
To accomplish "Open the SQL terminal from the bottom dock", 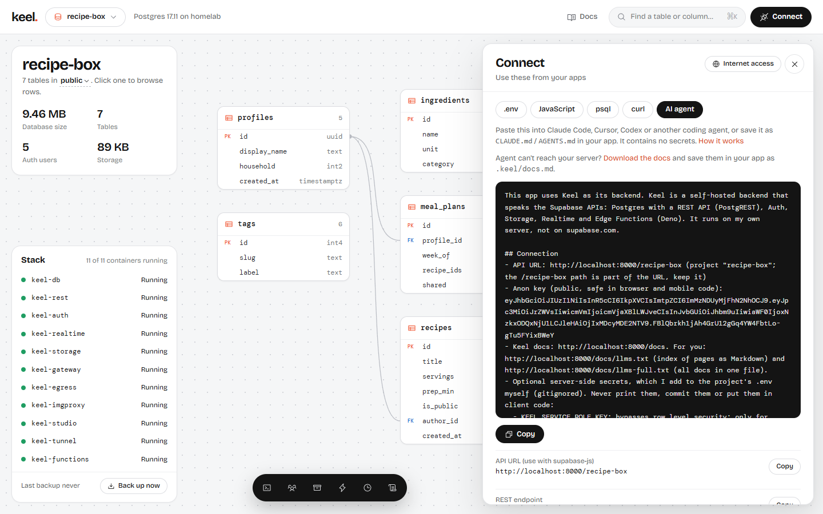I will pyautogui.click(x=267, y=488).
